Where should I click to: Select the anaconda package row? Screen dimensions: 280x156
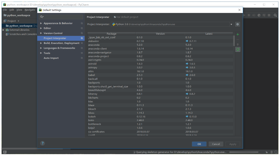160,45
